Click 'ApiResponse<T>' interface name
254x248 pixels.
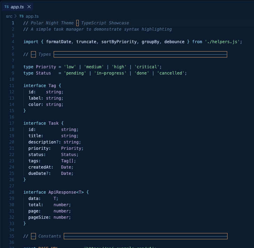tap(66, 192)
